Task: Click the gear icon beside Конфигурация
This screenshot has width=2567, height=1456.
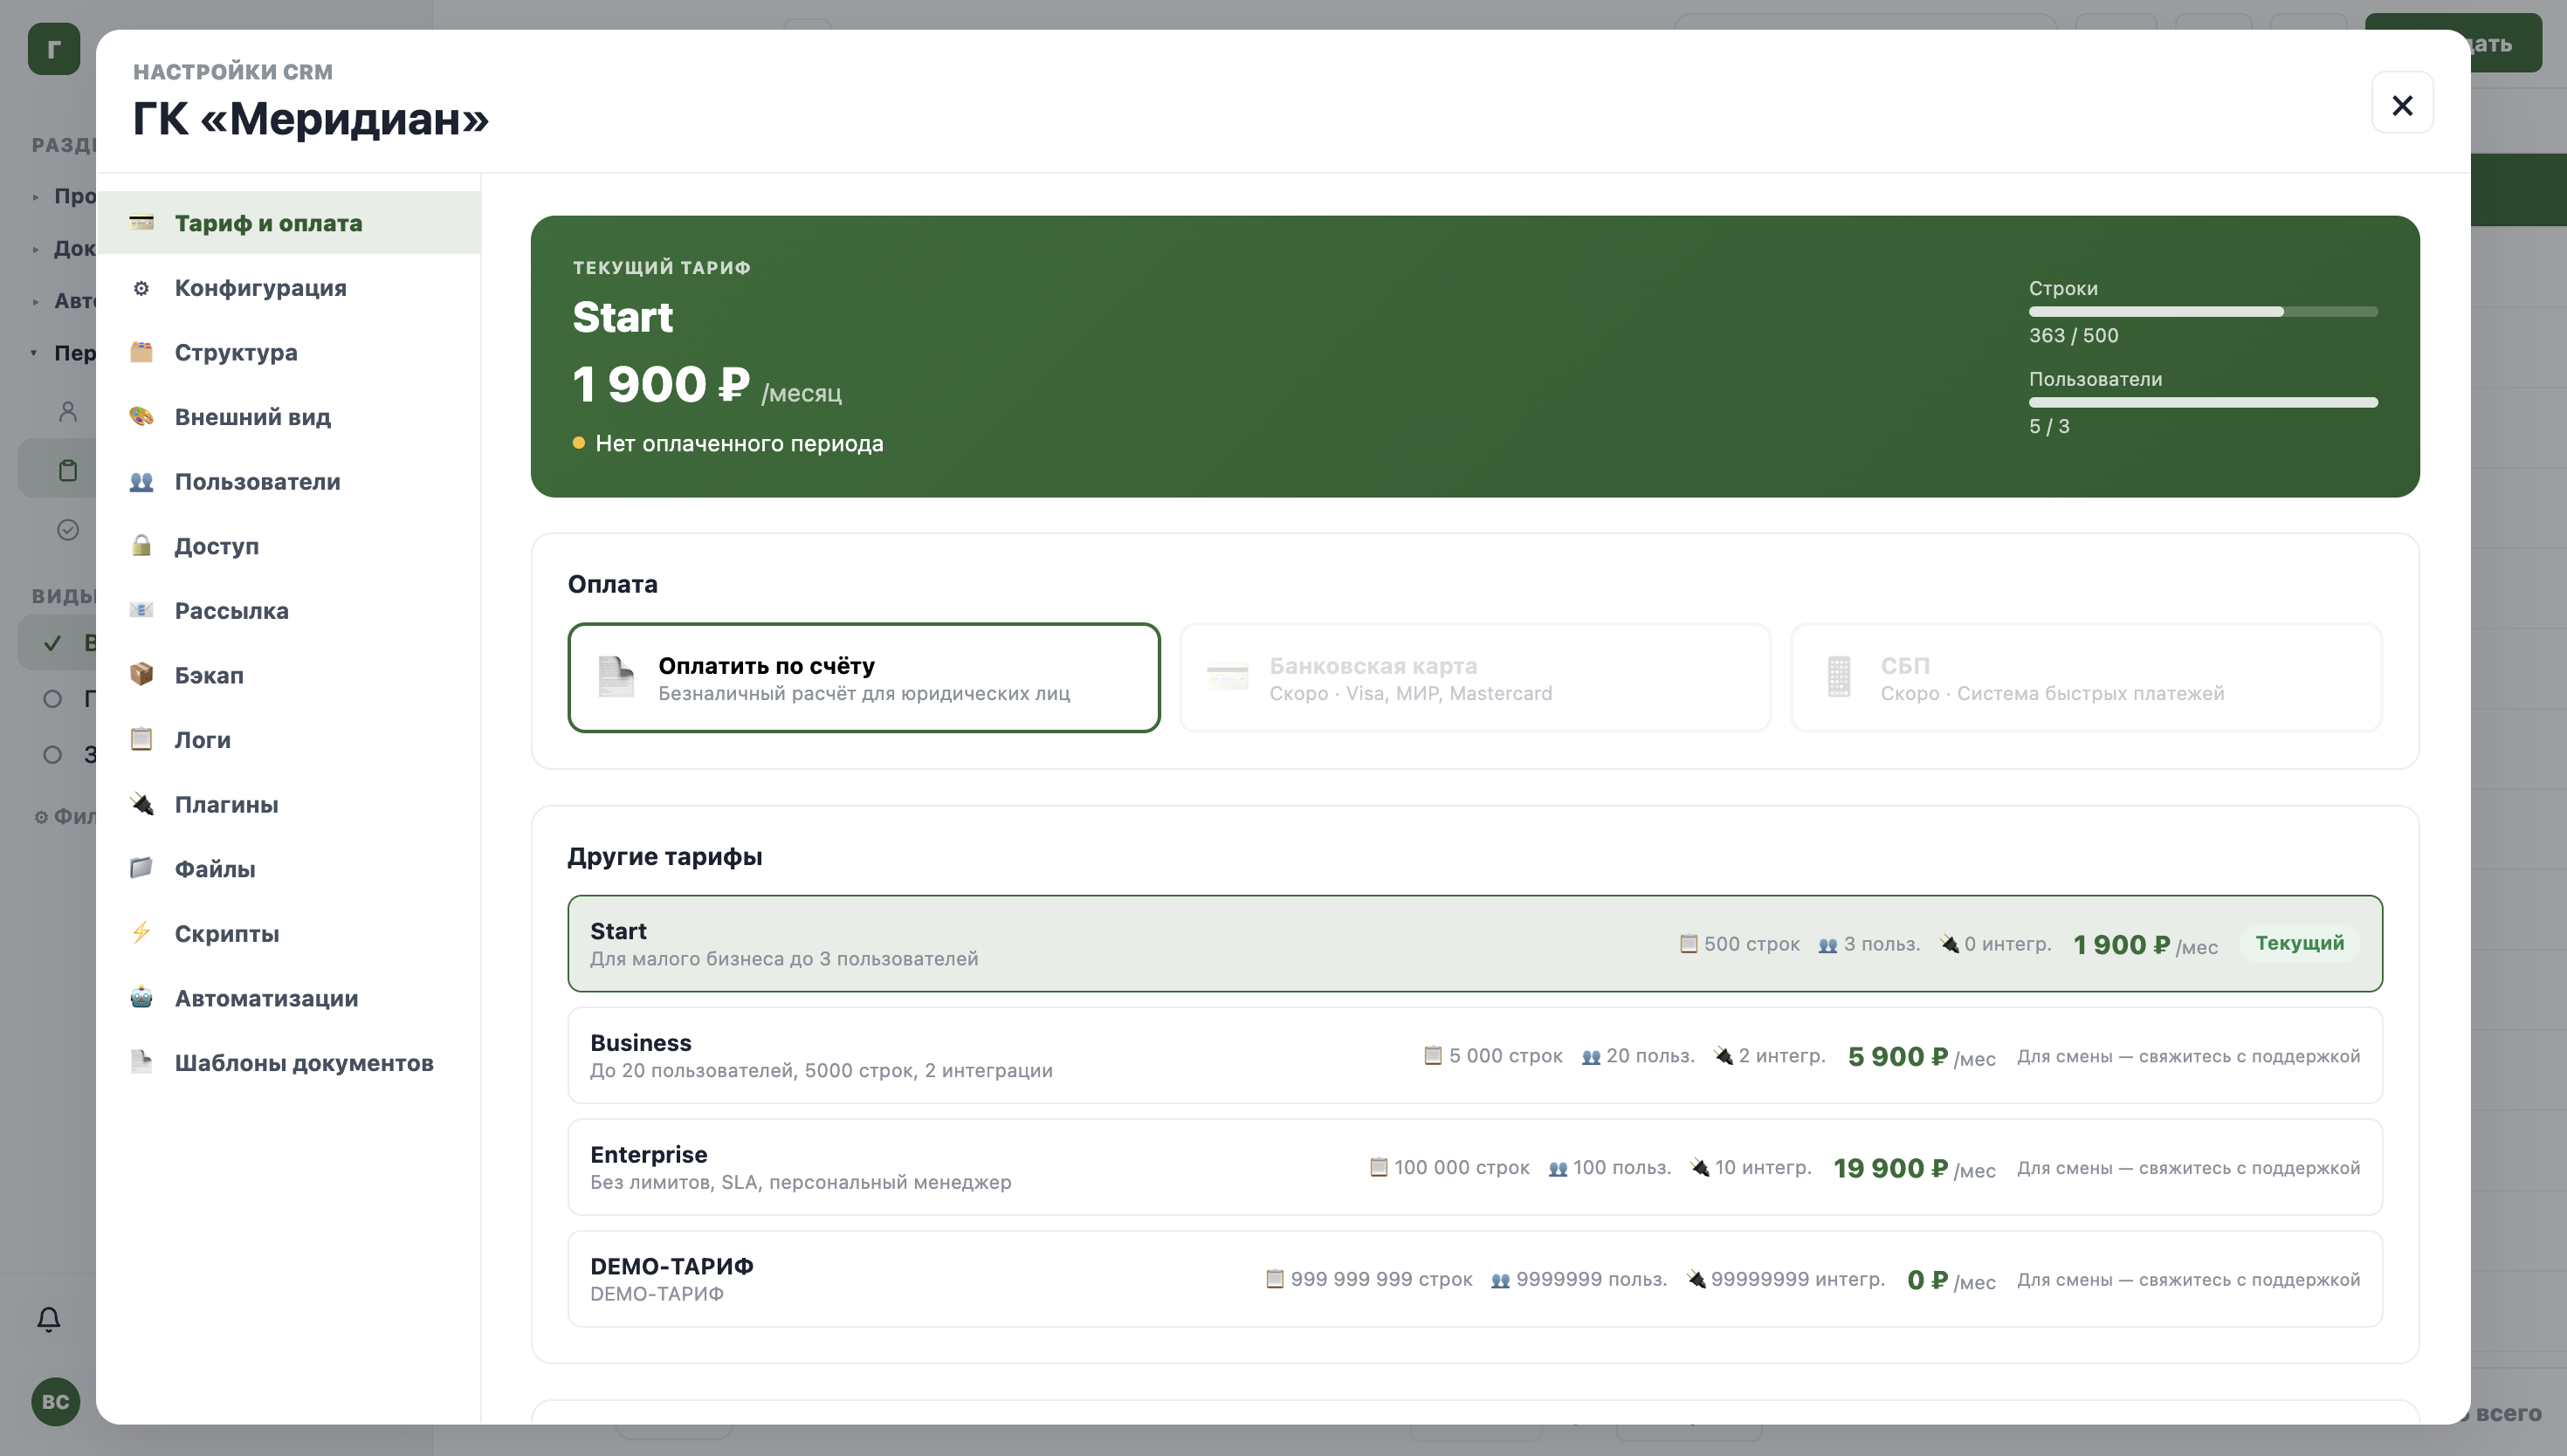Action: 141,288
